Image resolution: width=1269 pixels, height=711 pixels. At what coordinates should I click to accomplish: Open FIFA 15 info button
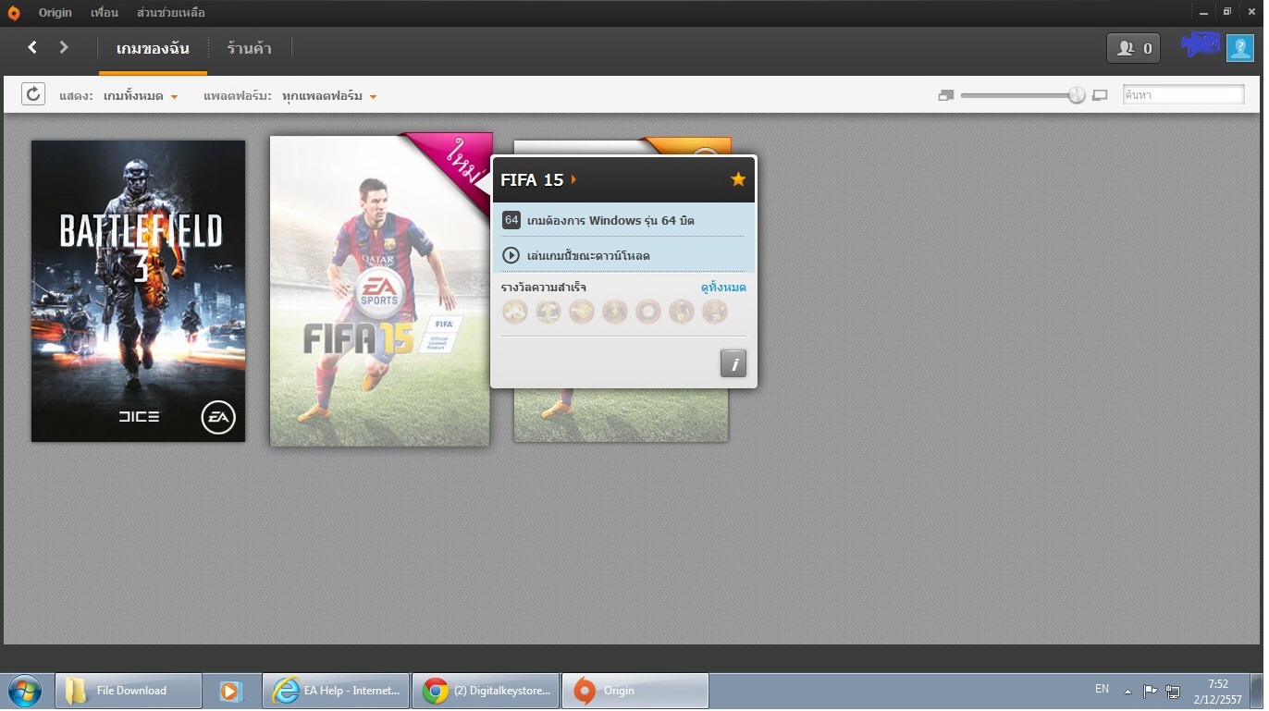coord(733,363)
